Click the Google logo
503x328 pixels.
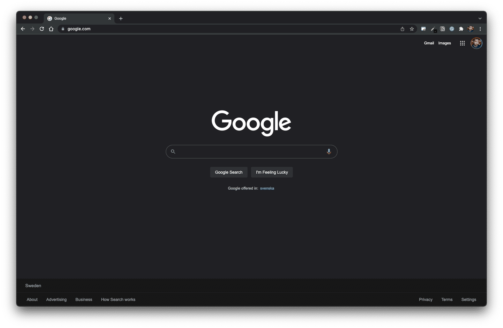(x=251, y=123)
